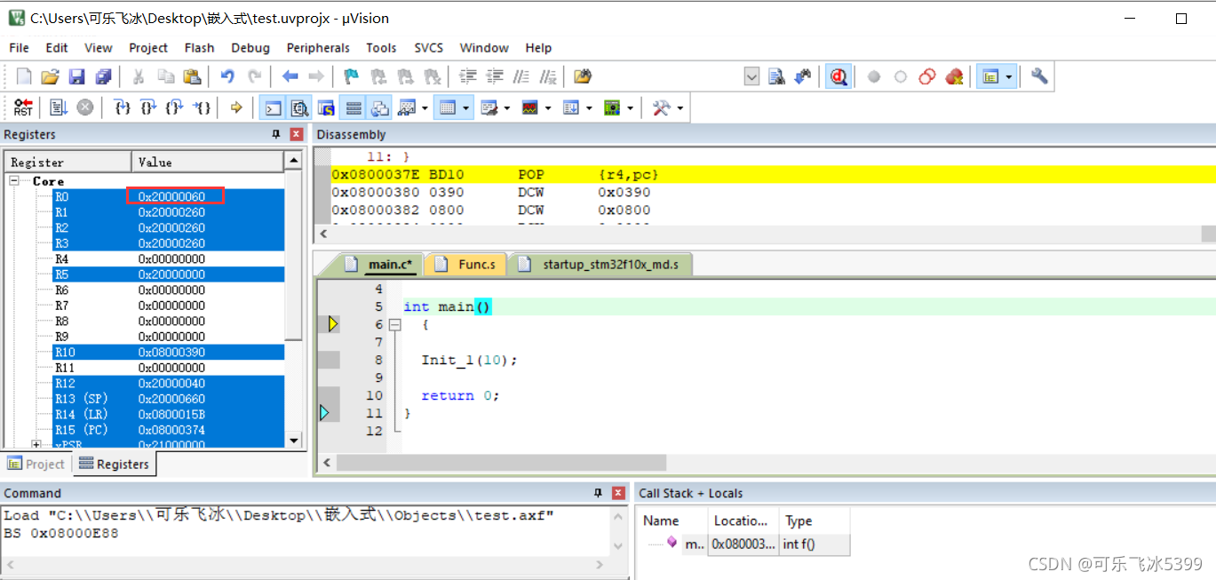This screenshot has height=580, width=1216.
Task: Navigate backward with the blue left arrow
Action: (290, 76)
